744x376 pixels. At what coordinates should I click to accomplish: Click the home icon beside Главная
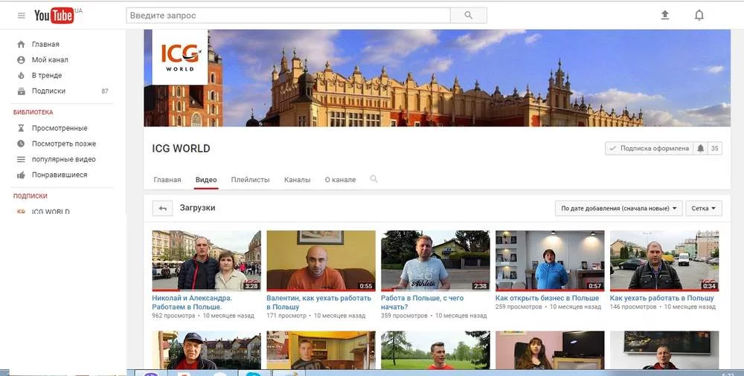click(x=21, y=44)
